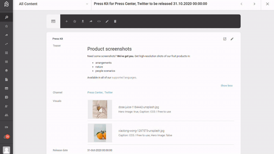The height and width of the screenshot is (154, 274).
Task: Click the supported languages link
Action: (124, 77)
